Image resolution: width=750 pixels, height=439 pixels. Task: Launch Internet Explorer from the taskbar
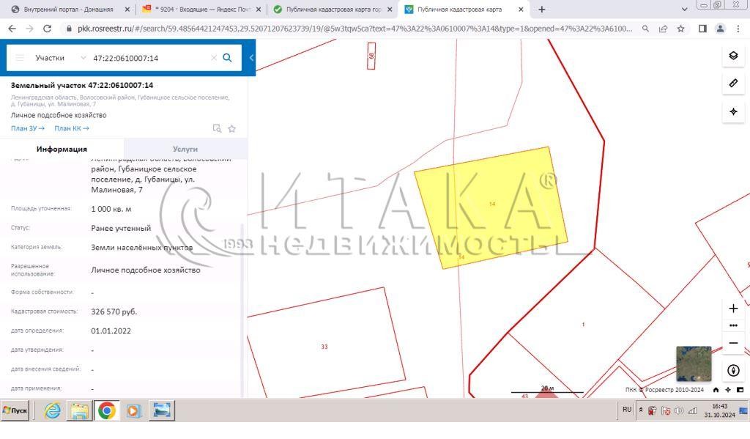pyautogui.click(x=52, y=410)
